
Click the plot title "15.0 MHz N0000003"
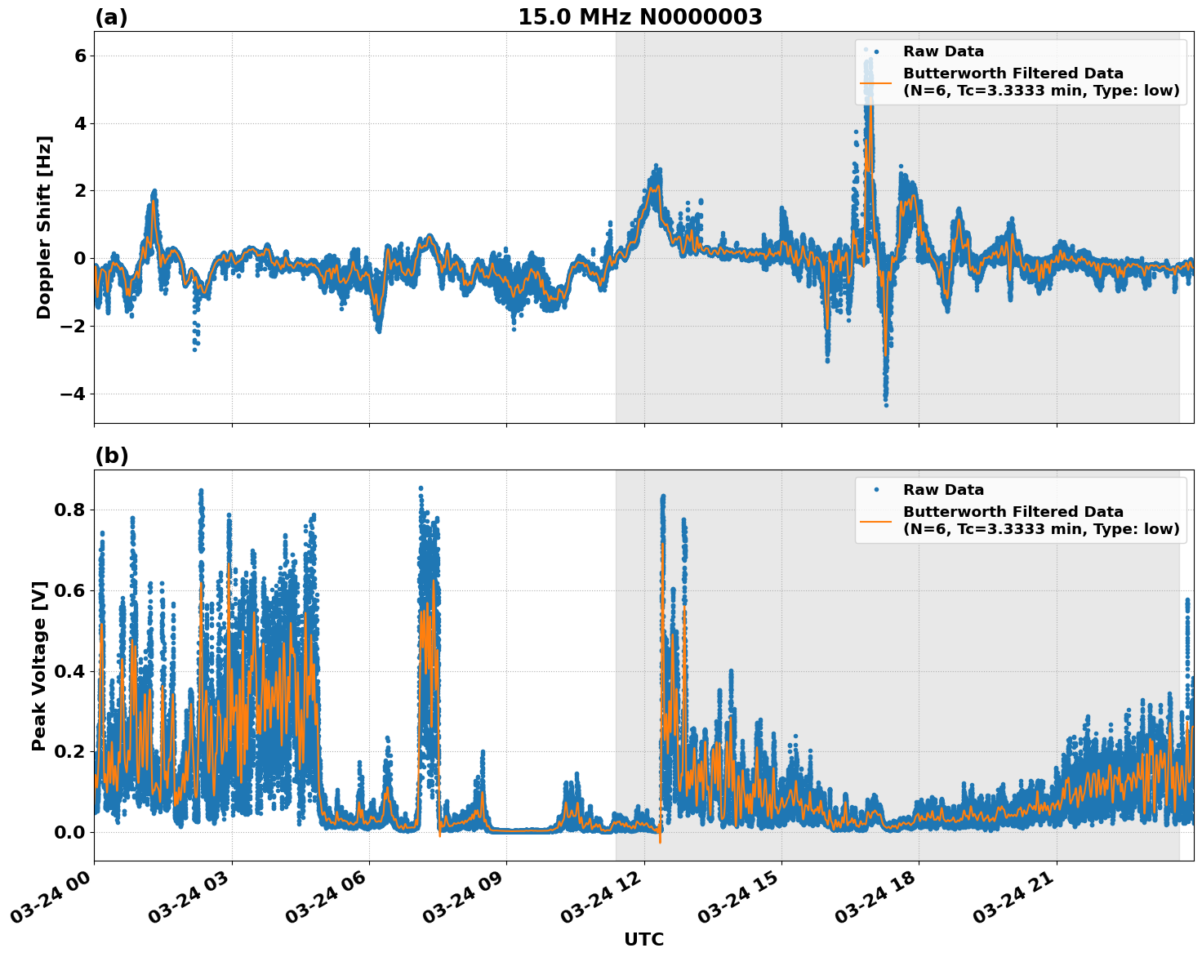pos(640,17)
